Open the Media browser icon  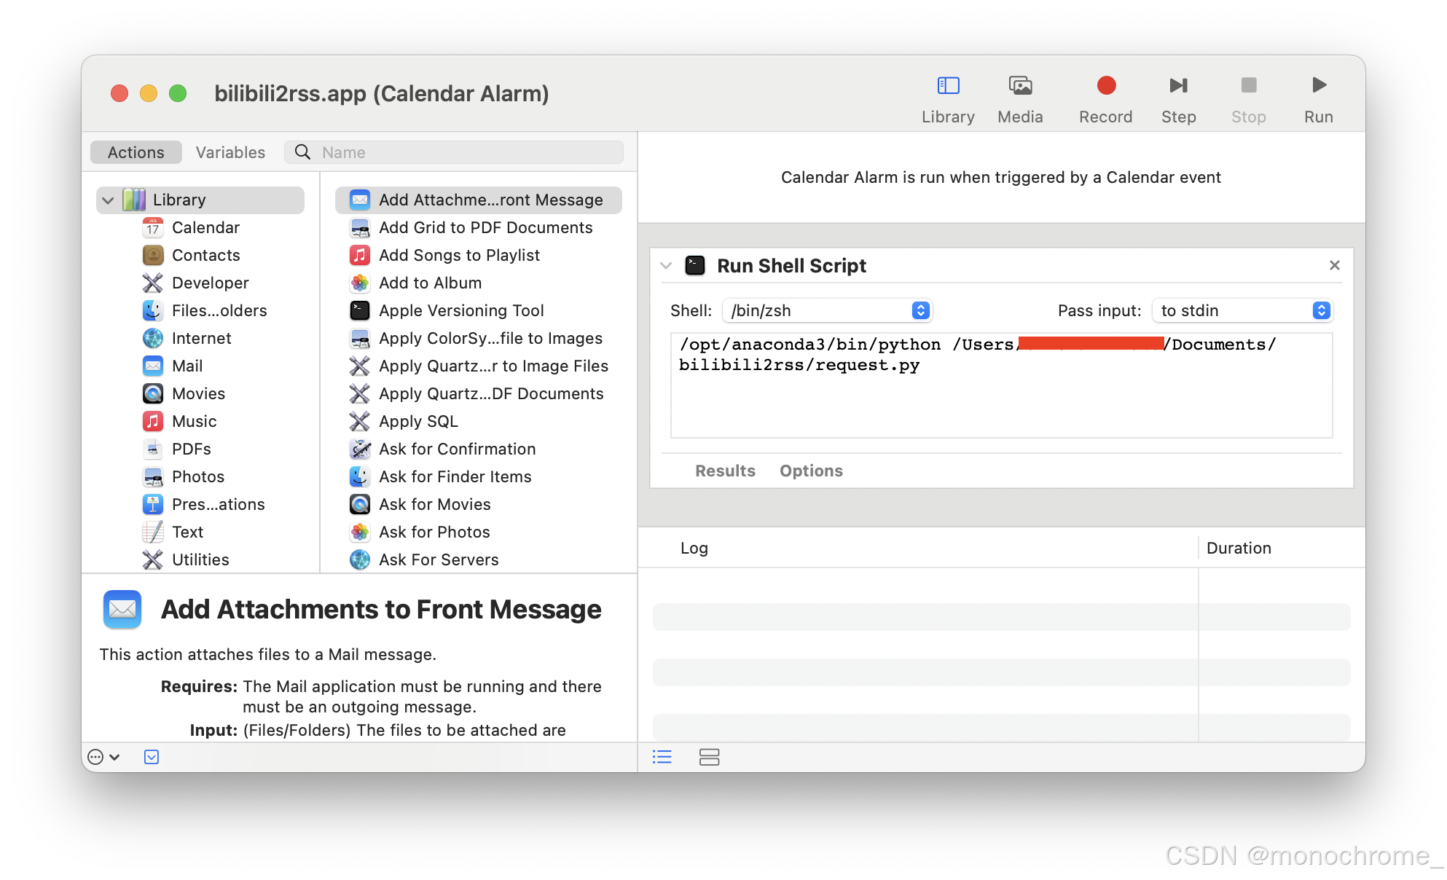(x=1020, y=86)
